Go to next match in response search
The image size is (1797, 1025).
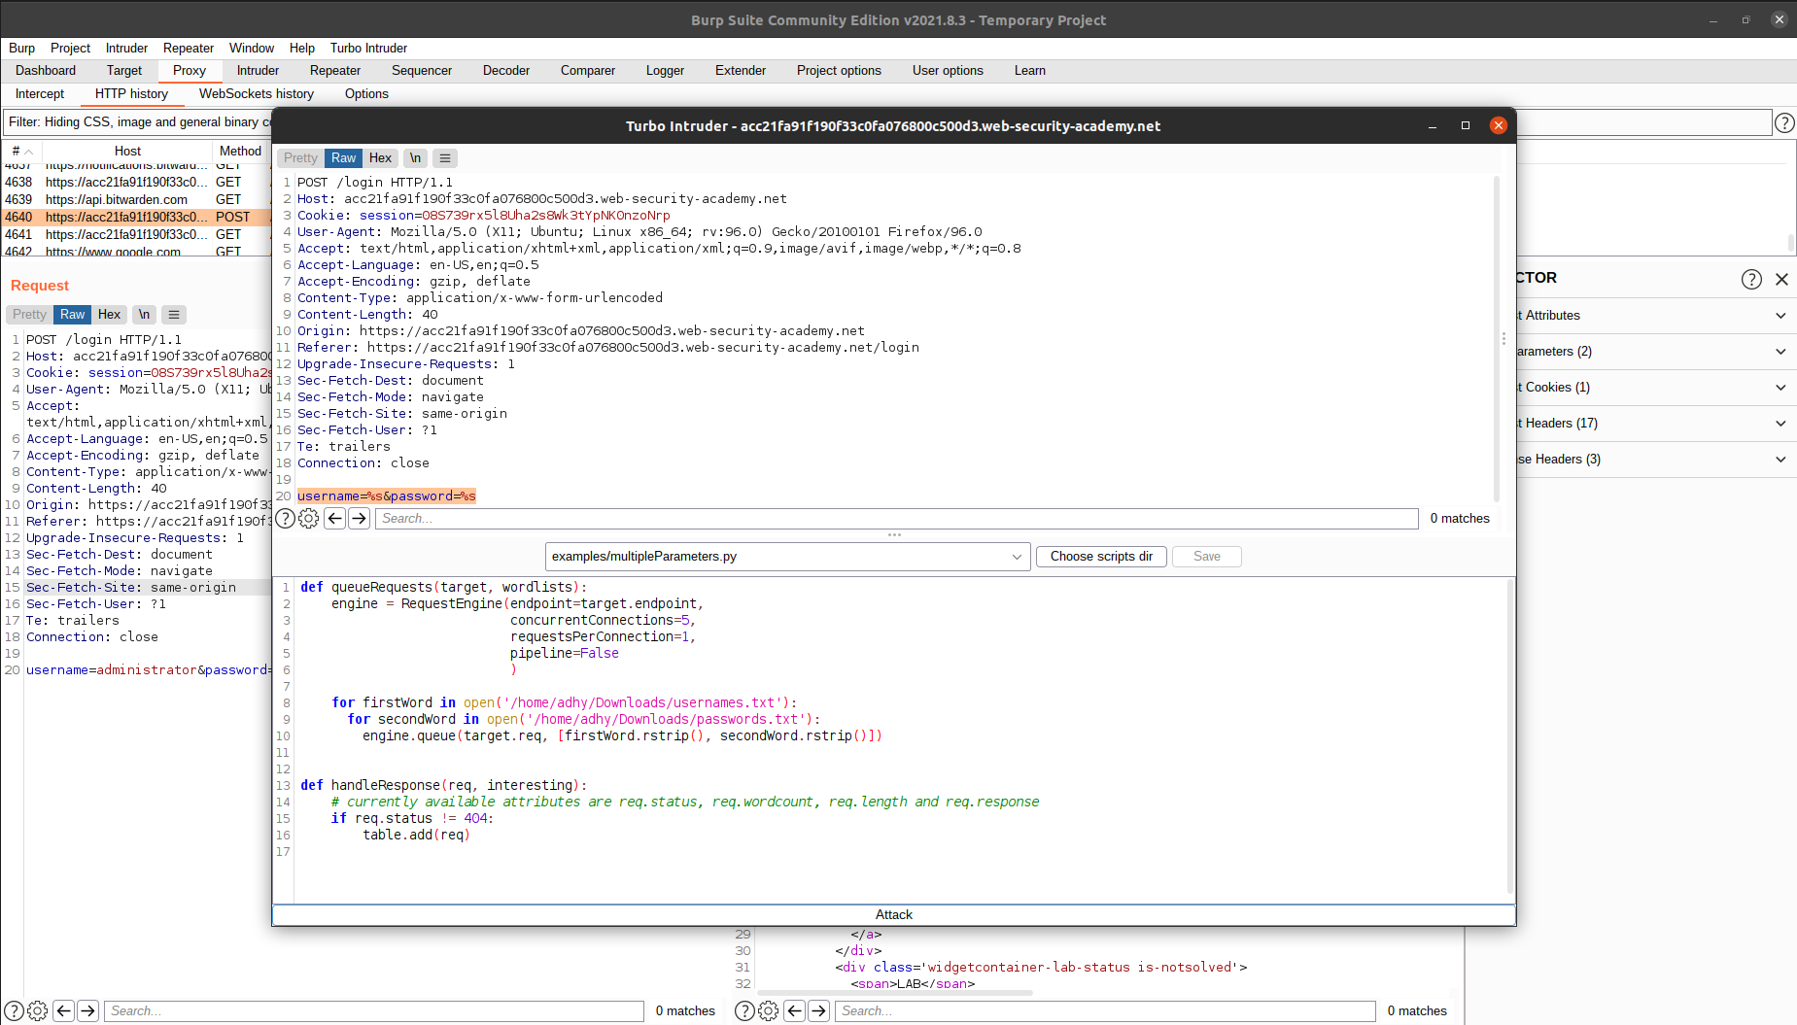click(x=819, y=1011)
